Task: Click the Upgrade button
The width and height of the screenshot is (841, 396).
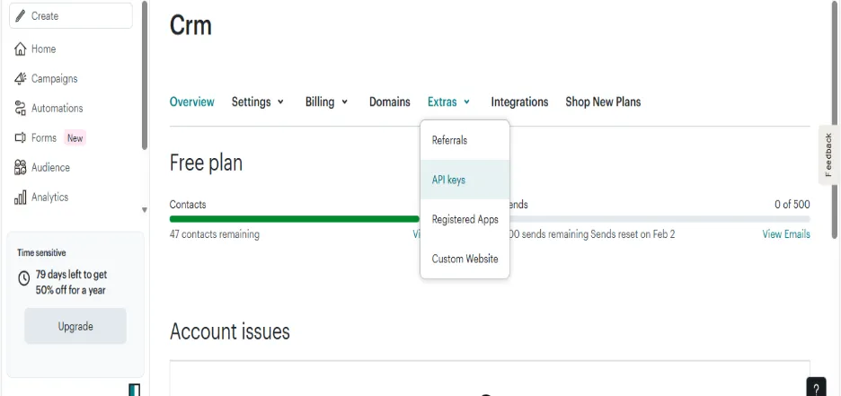Action: pos(75,326)
